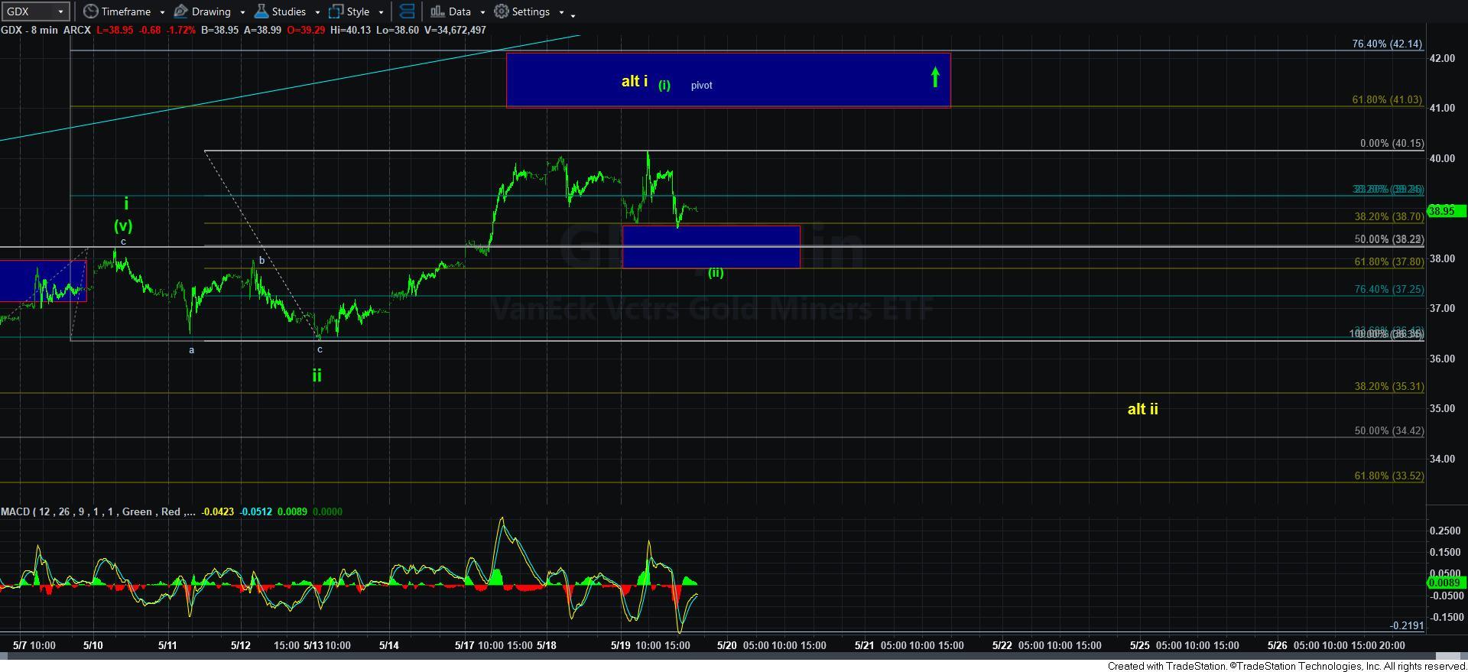Click the 76.40% (37.25) Fibonacci label
1468x672 pixels.
point(1389,289)
